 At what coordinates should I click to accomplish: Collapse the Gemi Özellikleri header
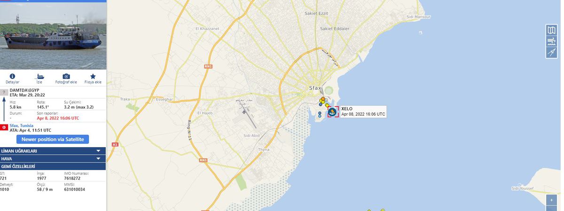[53, 166]
